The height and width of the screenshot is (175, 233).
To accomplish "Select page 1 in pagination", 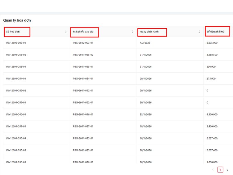I will 220,170.
